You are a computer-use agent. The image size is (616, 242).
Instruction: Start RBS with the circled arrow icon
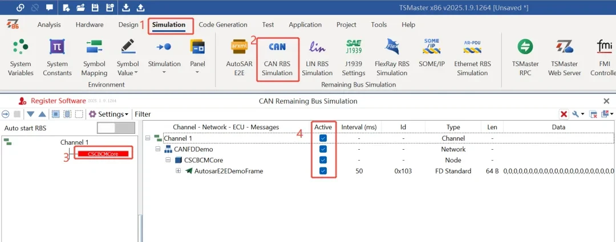[x=6, y=114]
